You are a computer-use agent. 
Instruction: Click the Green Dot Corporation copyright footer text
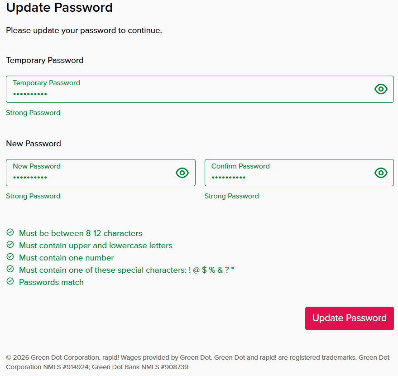click(197, 362)
